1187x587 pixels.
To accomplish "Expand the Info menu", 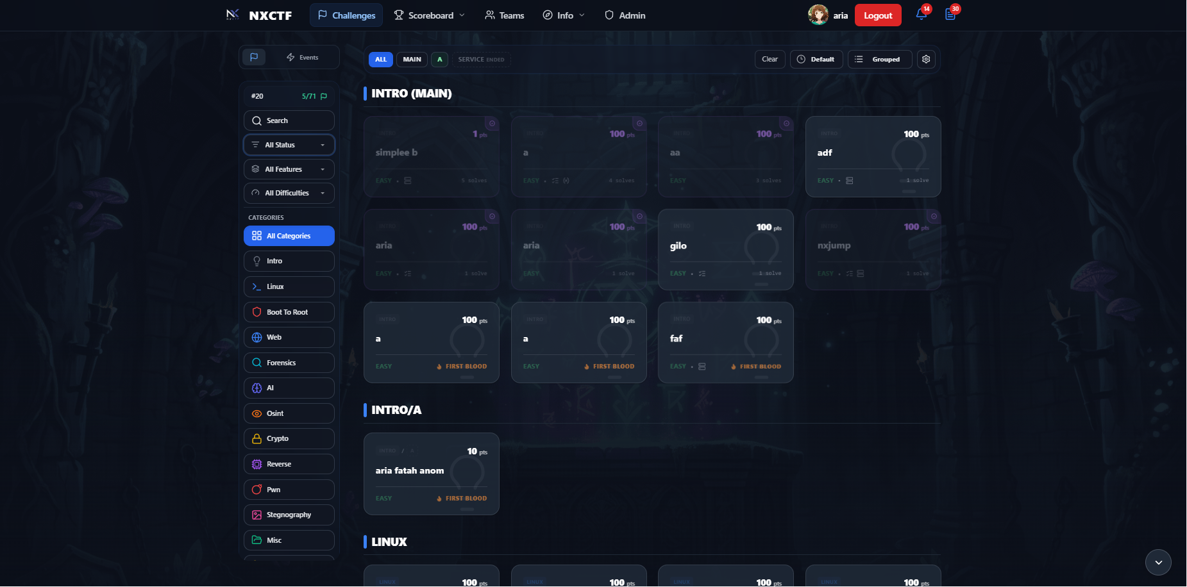I will point(564,15).
